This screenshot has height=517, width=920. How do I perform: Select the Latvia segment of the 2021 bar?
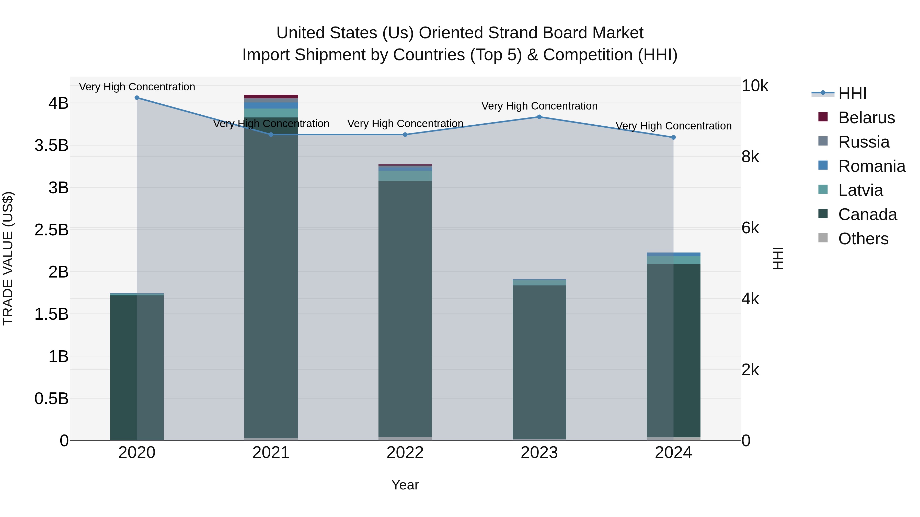(271, 113)
